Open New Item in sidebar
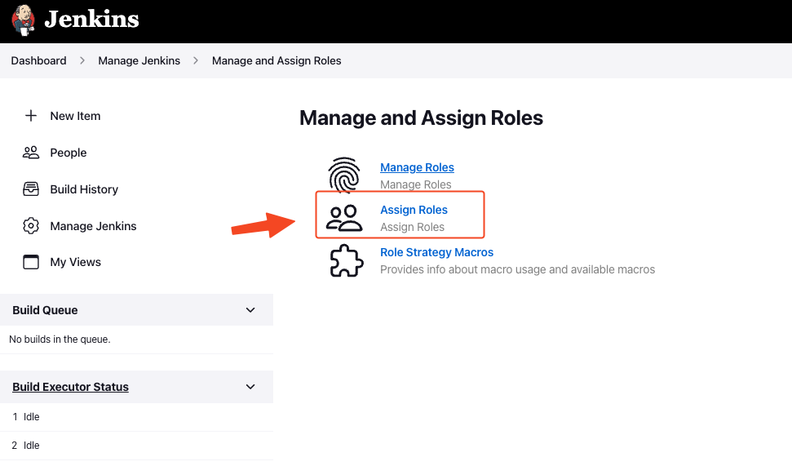 pyautogui.click(x=75, y=116)
